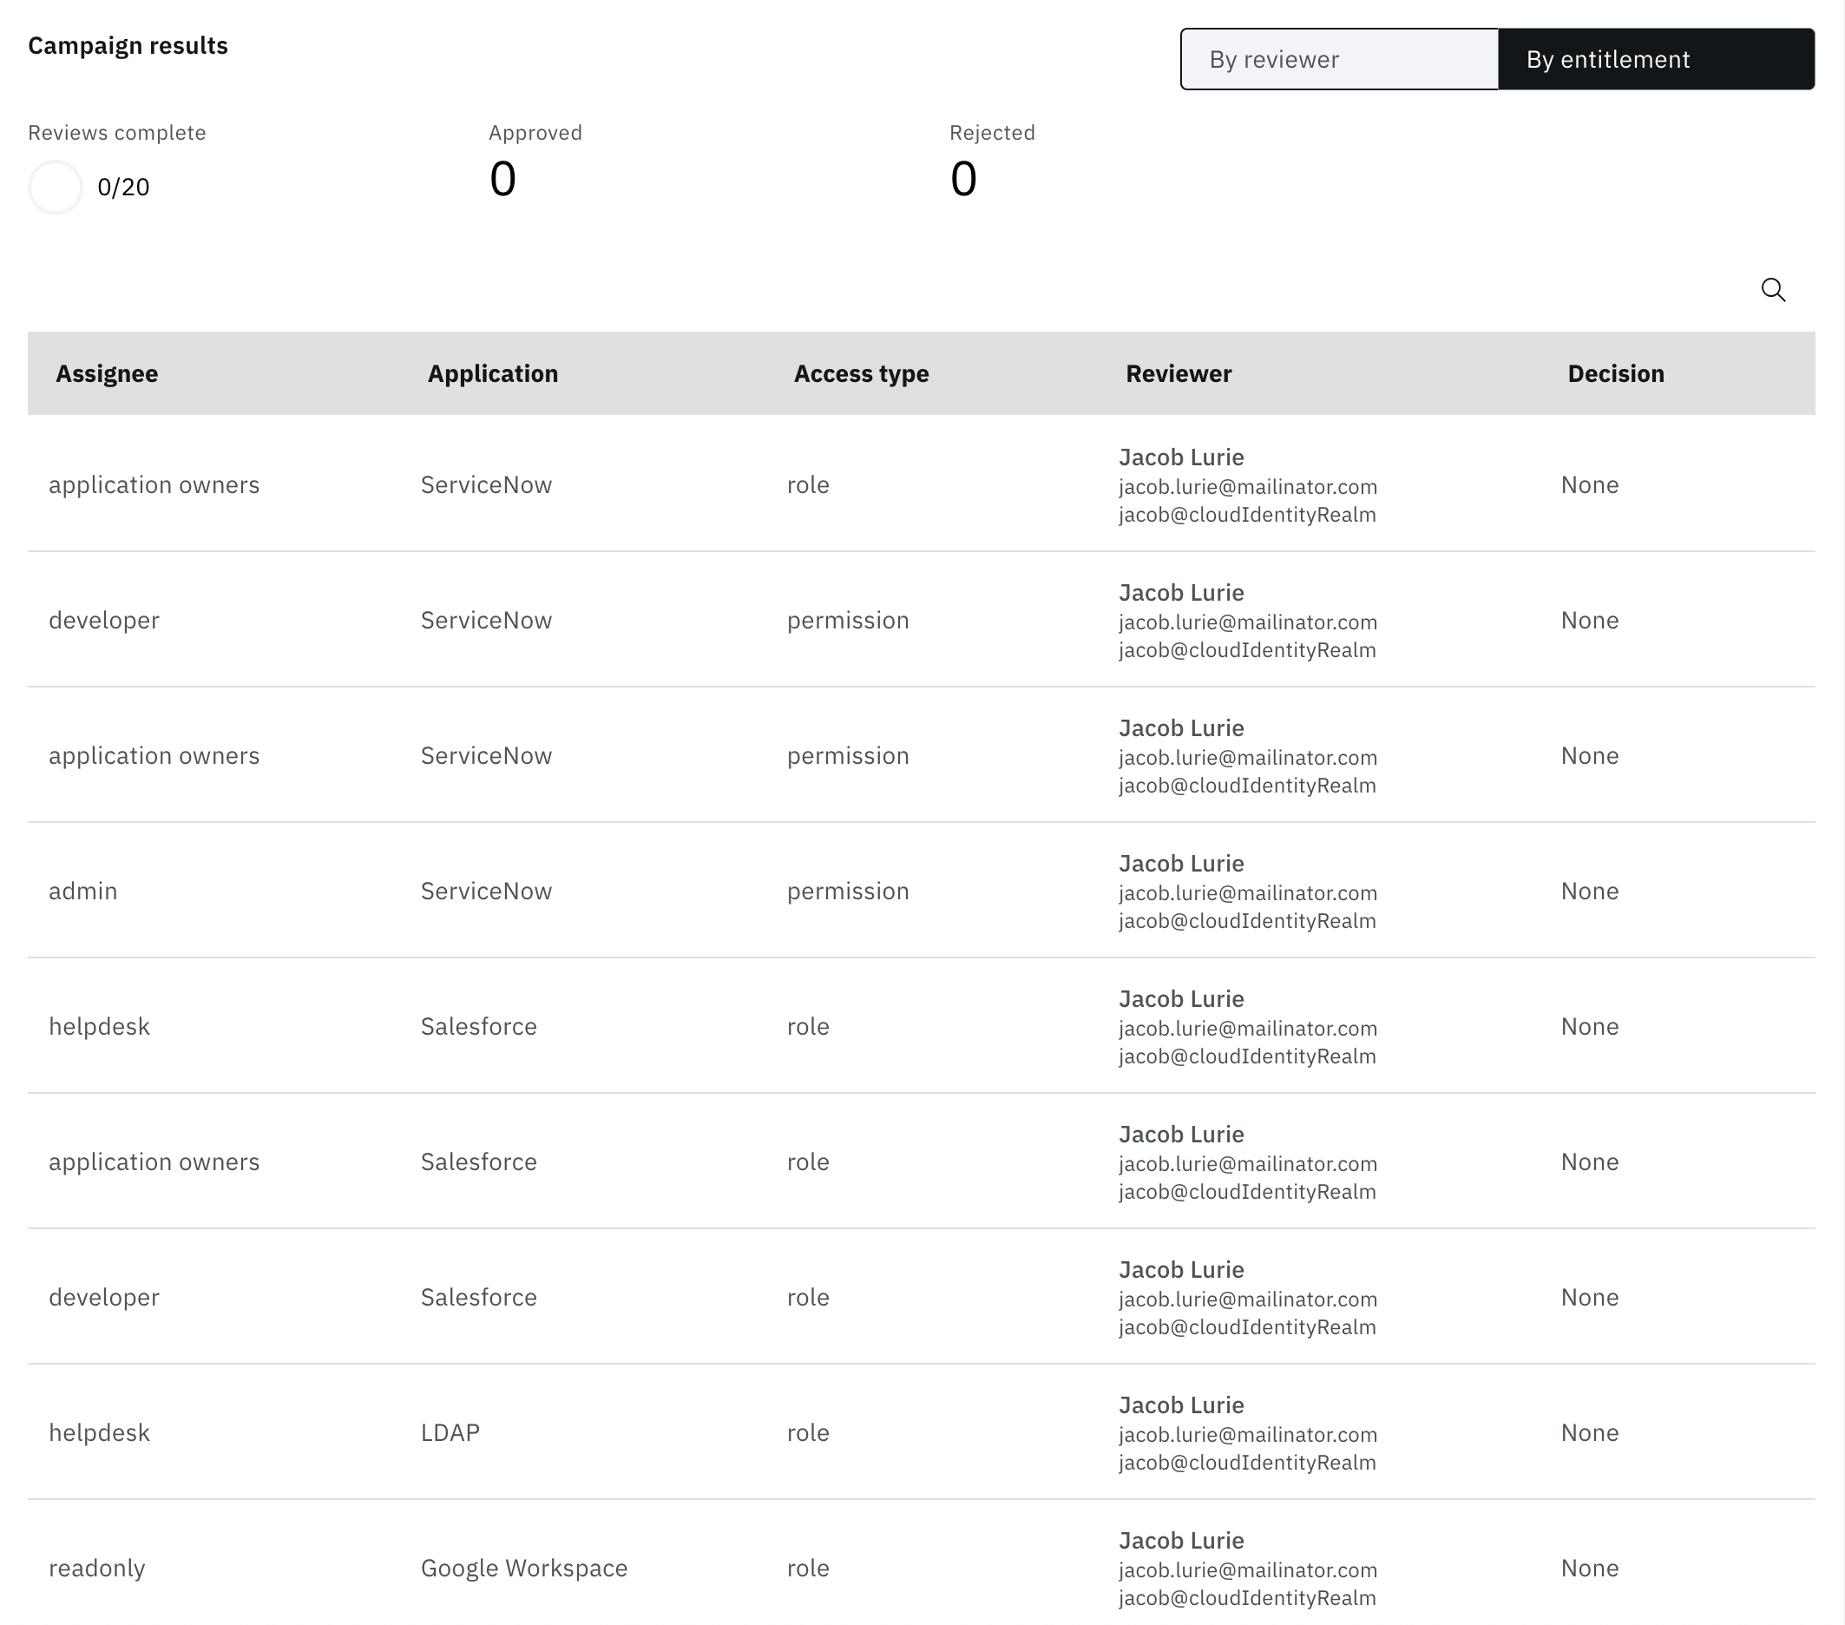The width and height of the screenshot is (1845, 1625).
Task: Select the By entitlement view
Action: click(x=1656, y=60)
